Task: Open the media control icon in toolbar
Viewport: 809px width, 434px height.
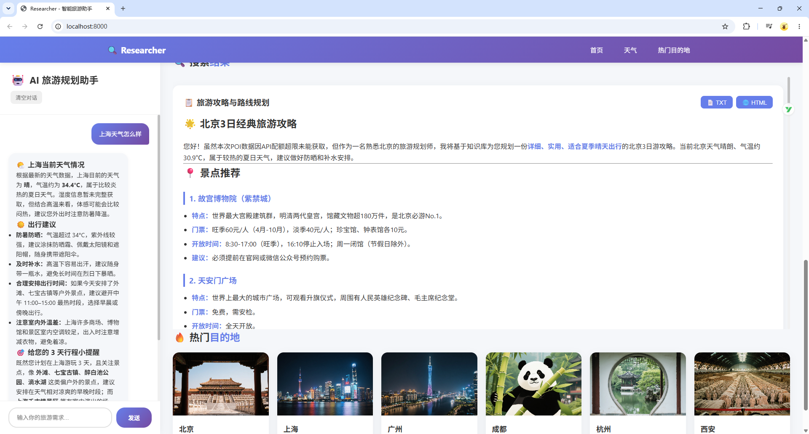Action: pyautogui.click(x=769, y=26)
